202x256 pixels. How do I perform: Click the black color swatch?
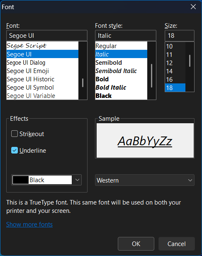(x=21, y=180)
